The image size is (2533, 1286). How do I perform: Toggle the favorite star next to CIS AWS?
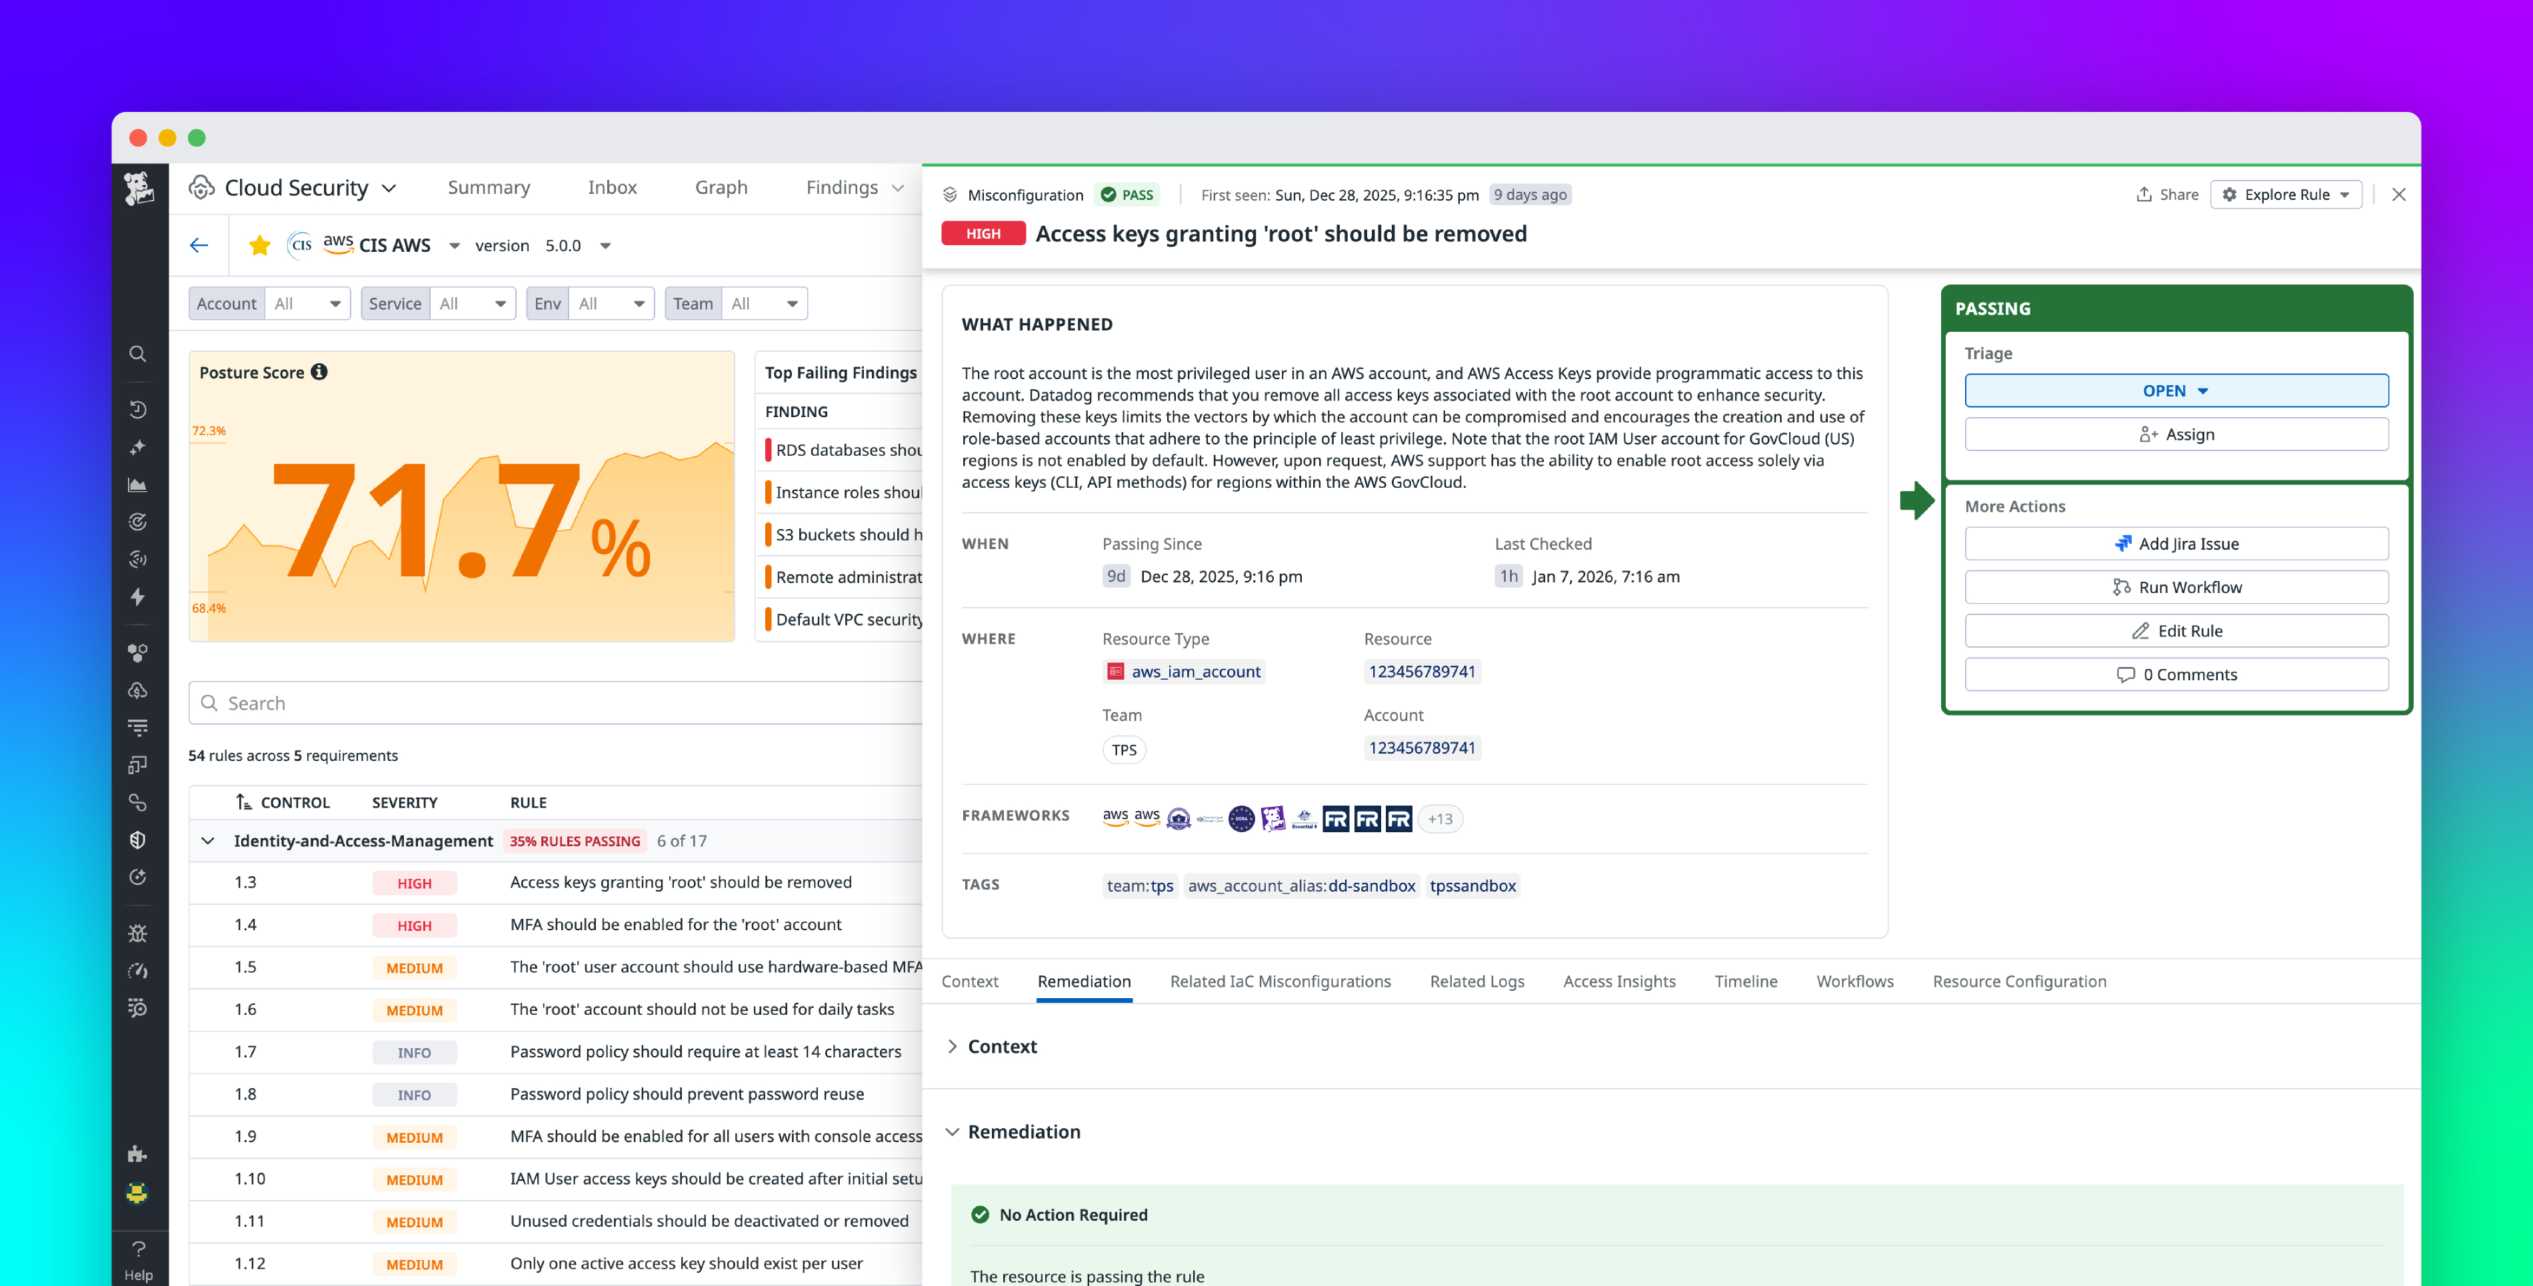(x=259, y=245)
